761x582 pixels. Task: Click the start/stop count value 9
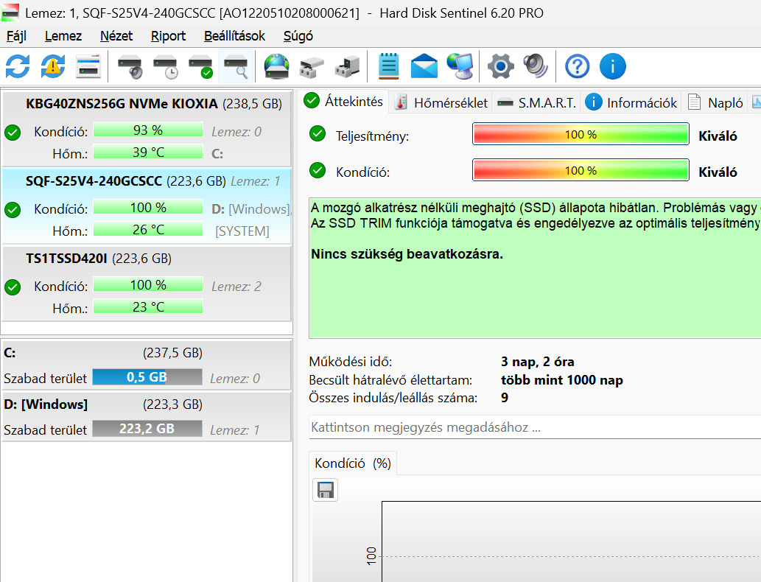pos(505,398)
